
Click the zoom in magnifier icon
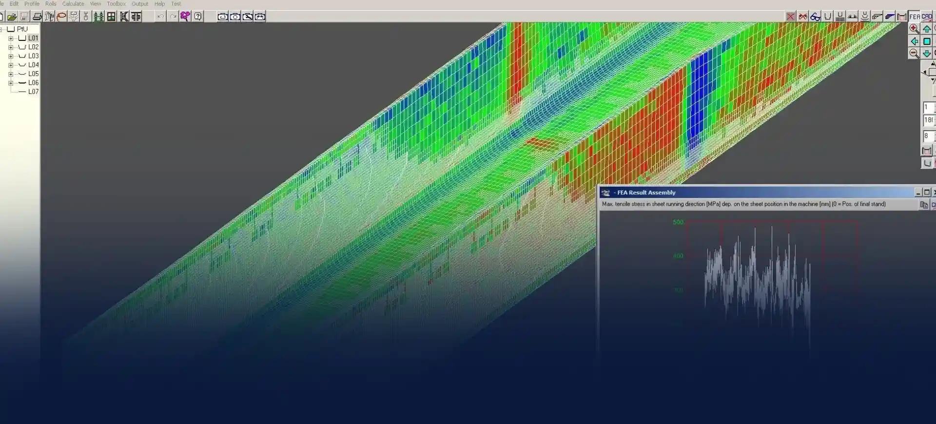[x=914, y=29]
